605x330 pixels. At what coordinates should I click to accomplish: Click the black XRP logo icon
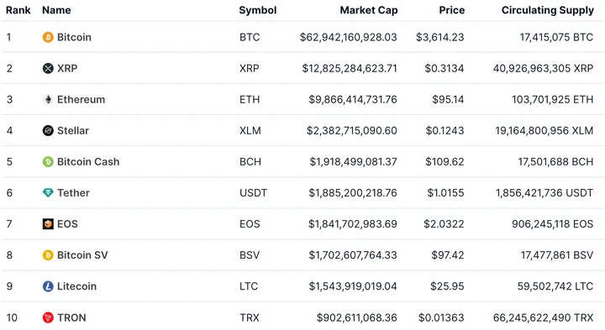[48, 68]
